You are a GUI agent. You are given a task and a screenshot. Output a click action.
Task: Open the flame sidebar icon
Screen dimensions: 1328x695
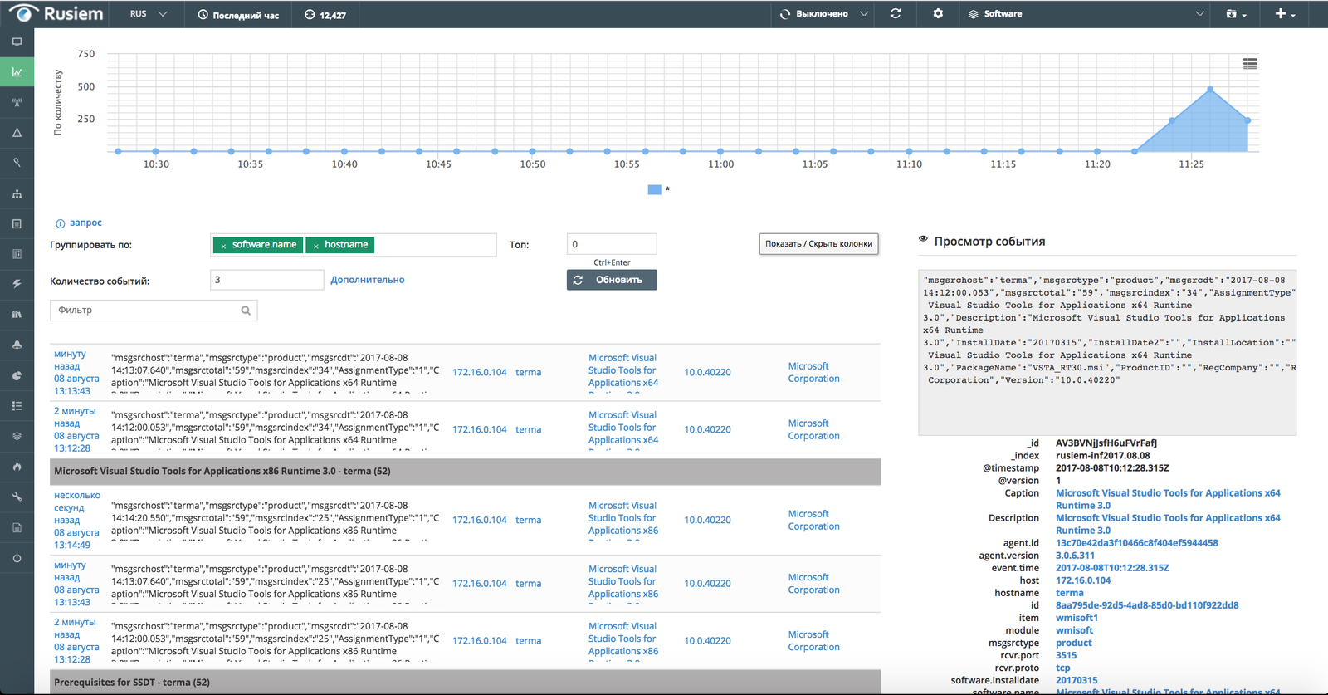[17, 467]
